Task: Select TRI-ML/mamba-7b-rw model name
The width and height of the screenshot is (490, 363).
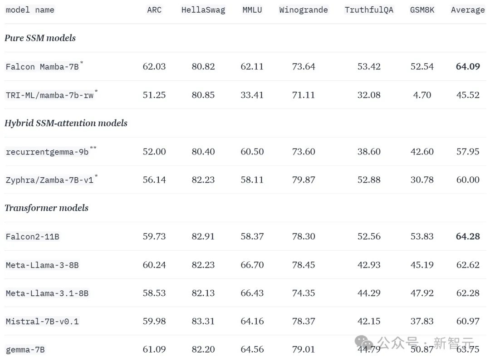Action: pyautogui.click(x=50, y=95)
